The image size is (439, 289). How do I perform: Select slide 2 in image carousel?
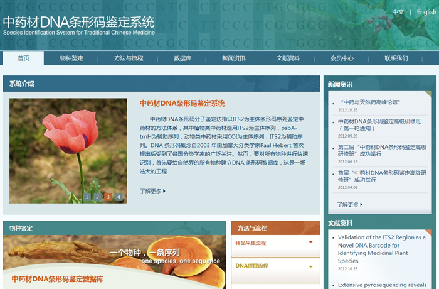click(x=98, y=197)
